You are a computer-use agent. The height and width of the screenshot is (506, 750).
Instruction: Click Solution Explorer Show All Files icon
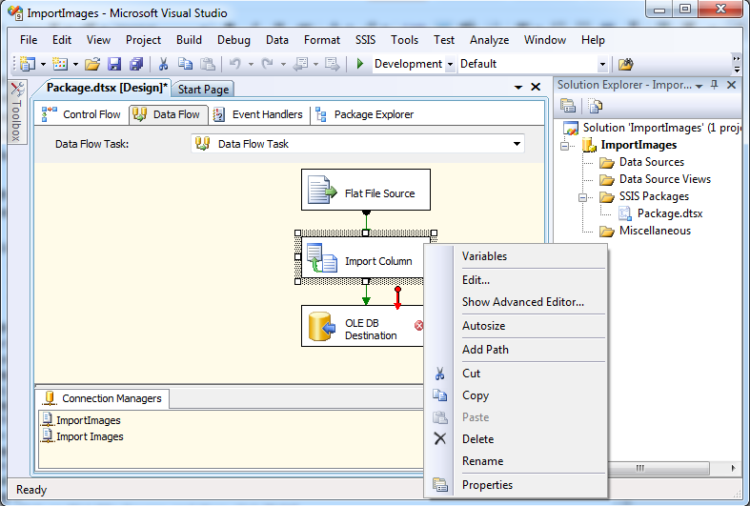(x=596, y=106)
